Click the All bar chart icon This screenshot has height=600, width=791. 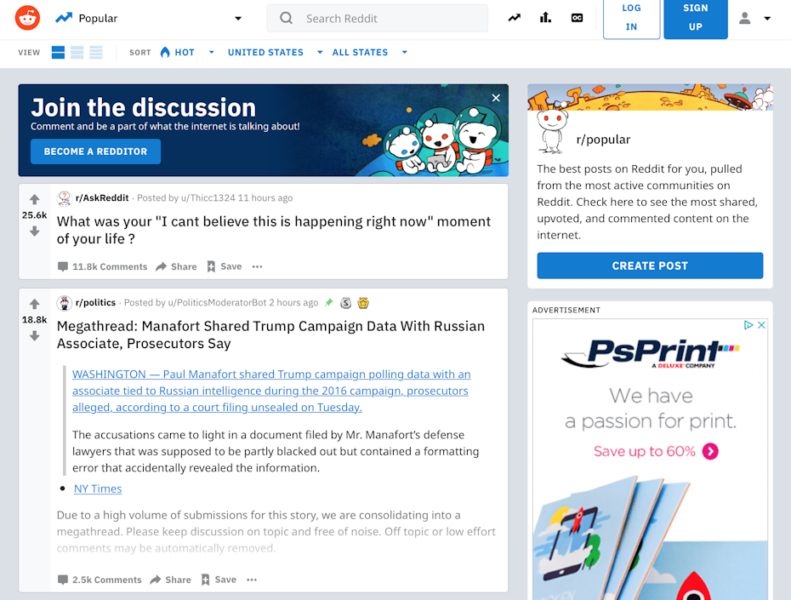545,18
